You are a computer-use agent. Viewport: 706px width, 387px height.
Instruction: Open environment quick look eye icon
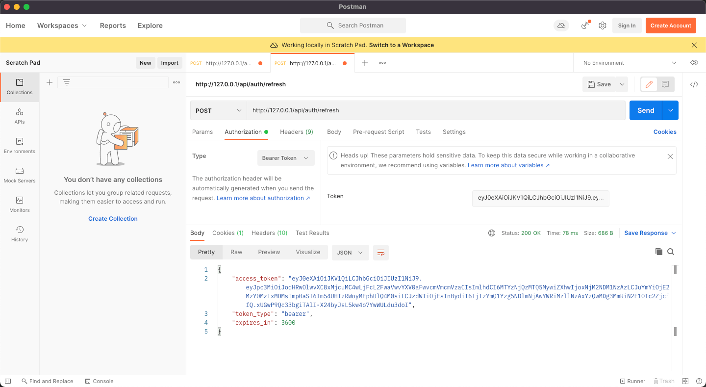[694, 63]
